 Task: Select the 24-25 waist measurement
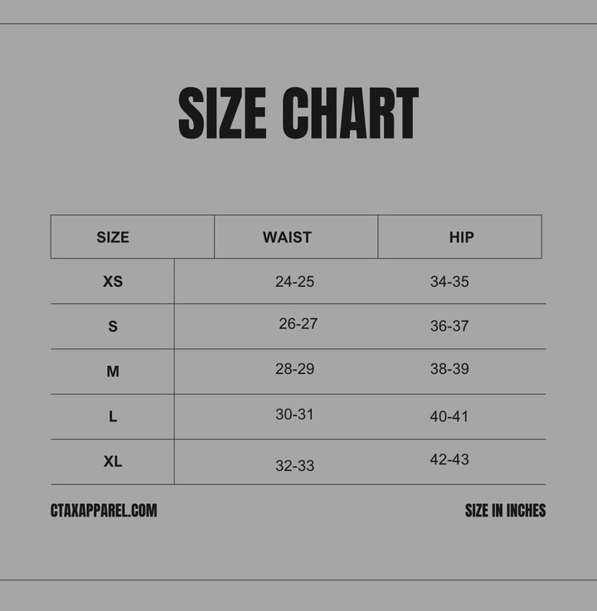[294, 282]
